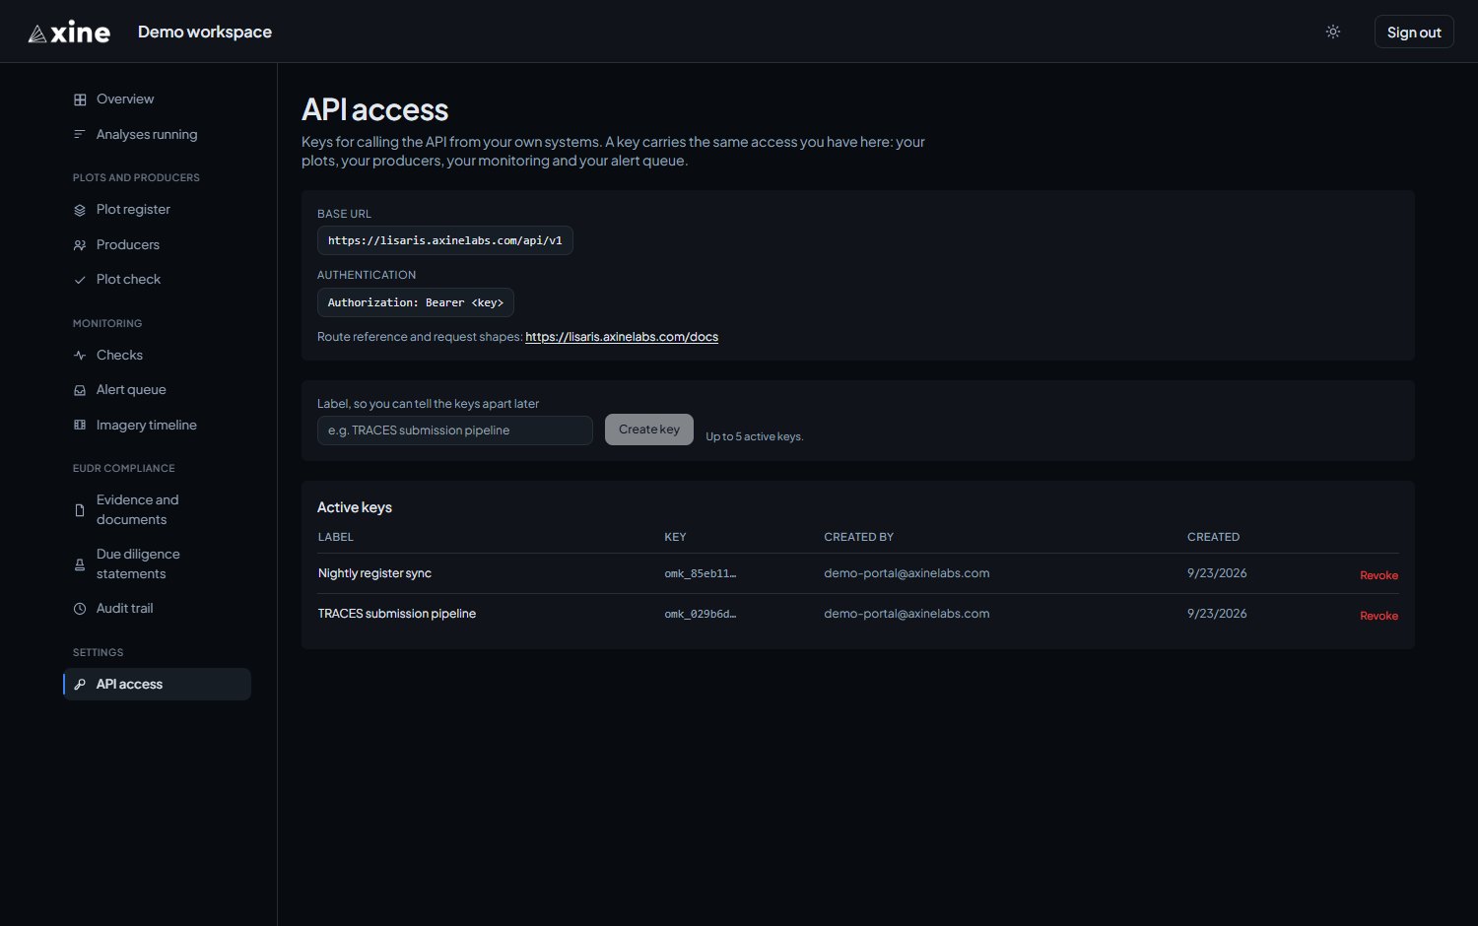
Task: Click the omk_85eb11… key value
Action: coord(701,573)
